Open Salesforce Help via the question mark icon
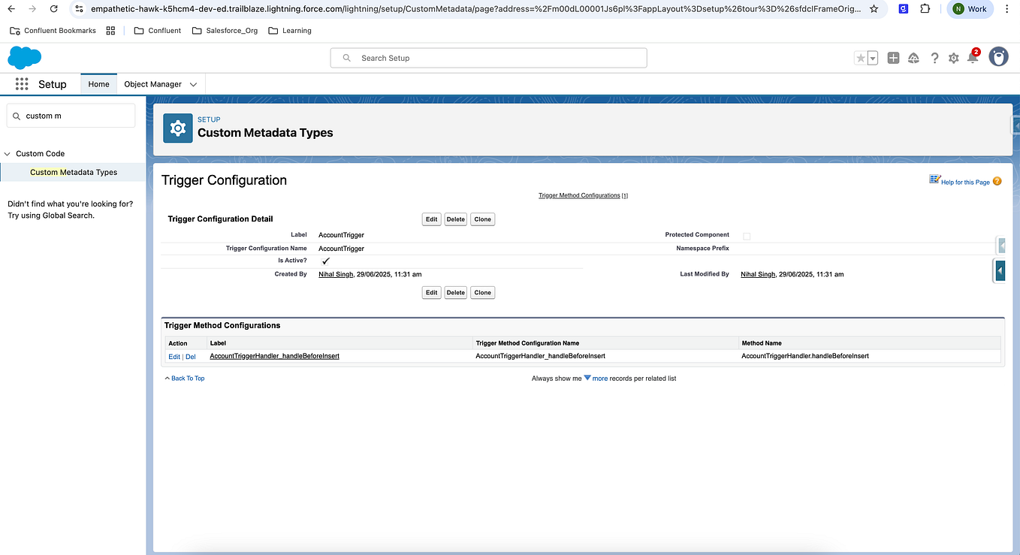The height and width of the screenshot is (555, 1020). pyautogui.click(x=934, y=58)
